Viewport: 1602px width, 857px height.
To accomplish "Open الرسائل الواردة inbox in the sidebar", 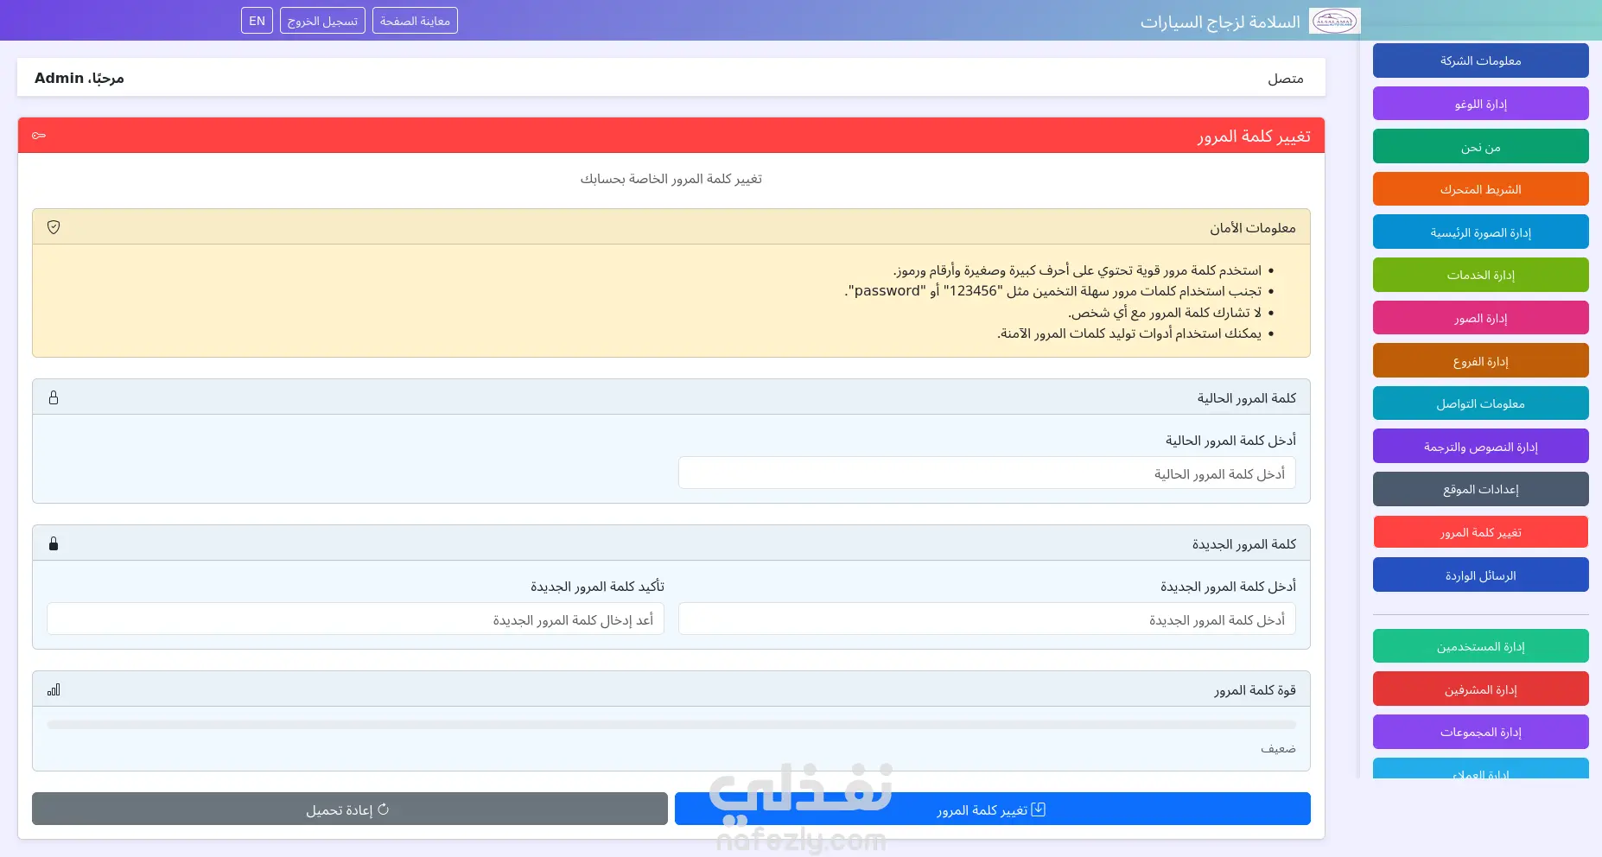I will click(1481, 575).
